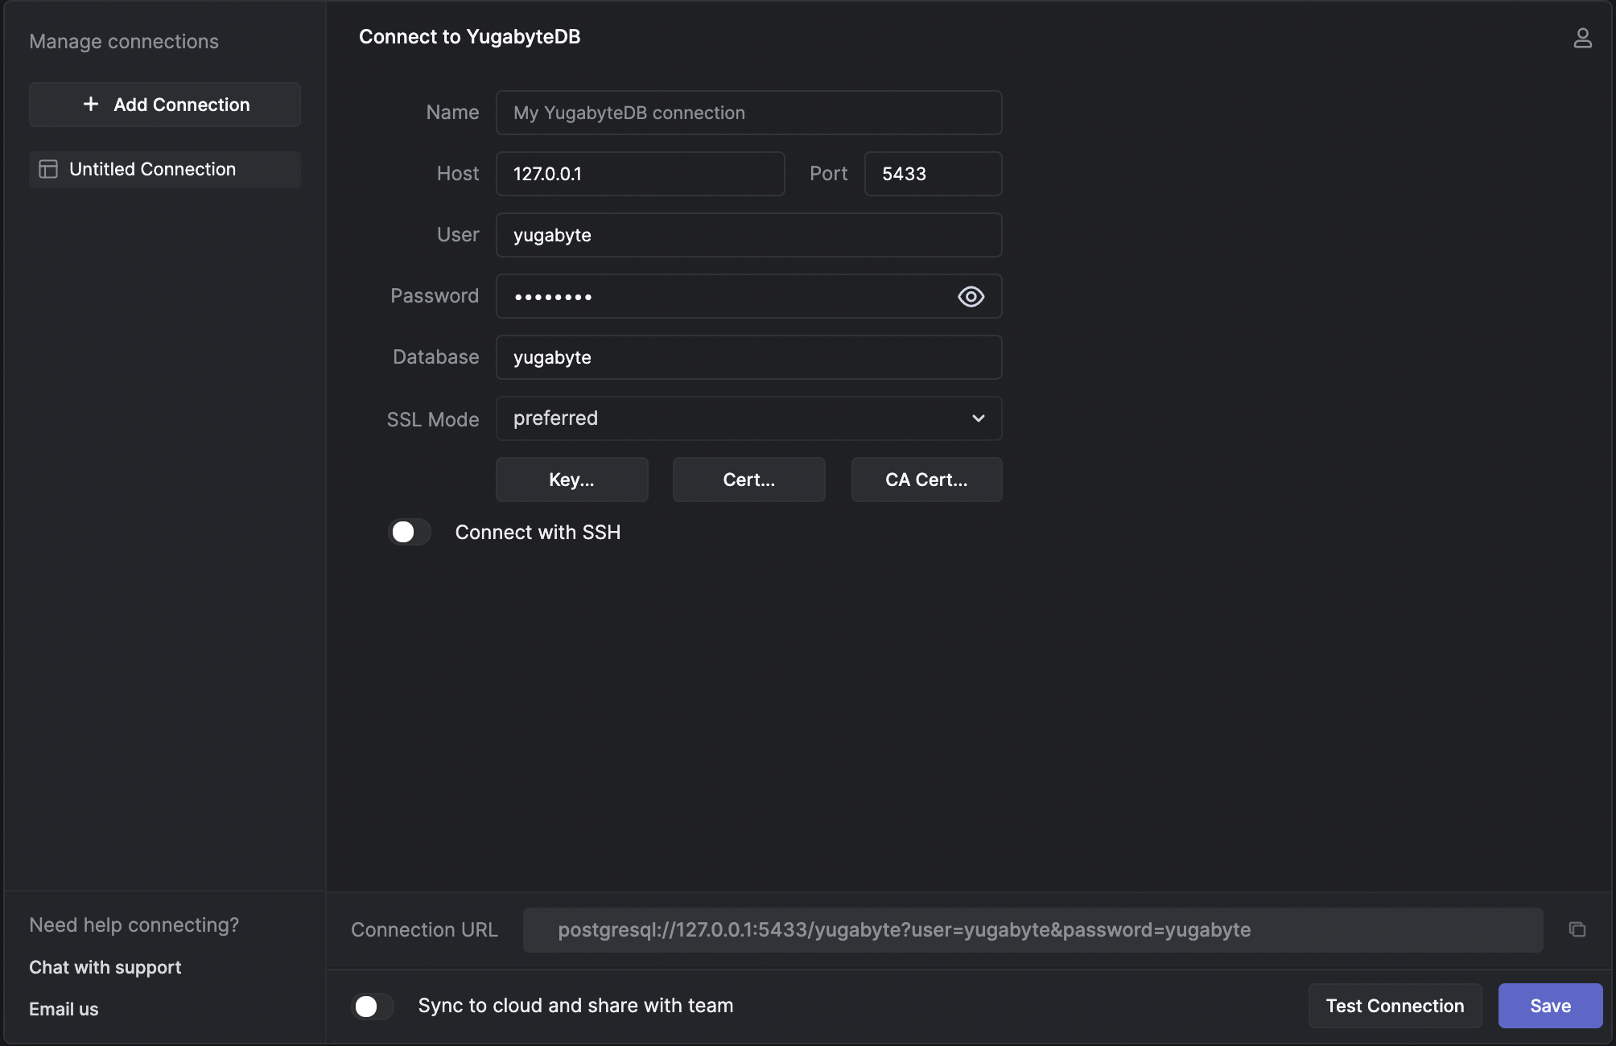This screenshot has height=1046, width=1616.
Task: Open the account icon at top right
Action: pos(1582,36)
